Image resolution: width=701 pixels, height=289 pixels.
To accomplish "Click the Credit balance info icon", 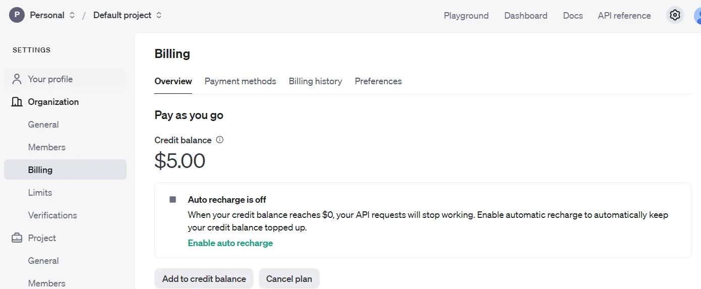I will tap(219, 140).
